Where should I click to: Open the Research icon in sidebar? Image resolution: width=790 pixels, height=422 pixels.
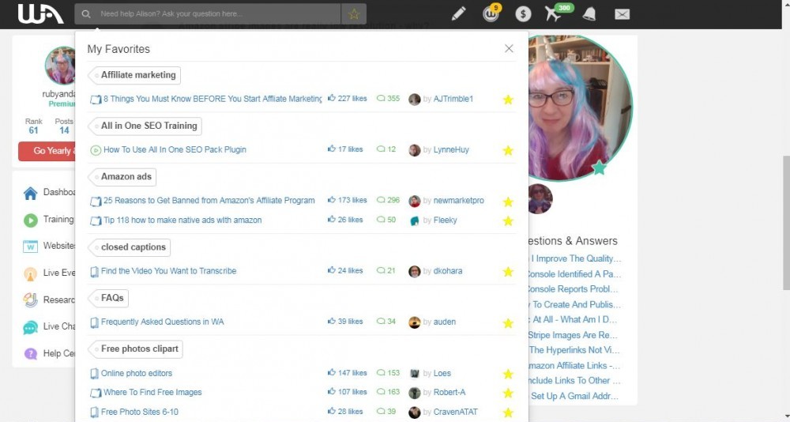click(30, 300)
